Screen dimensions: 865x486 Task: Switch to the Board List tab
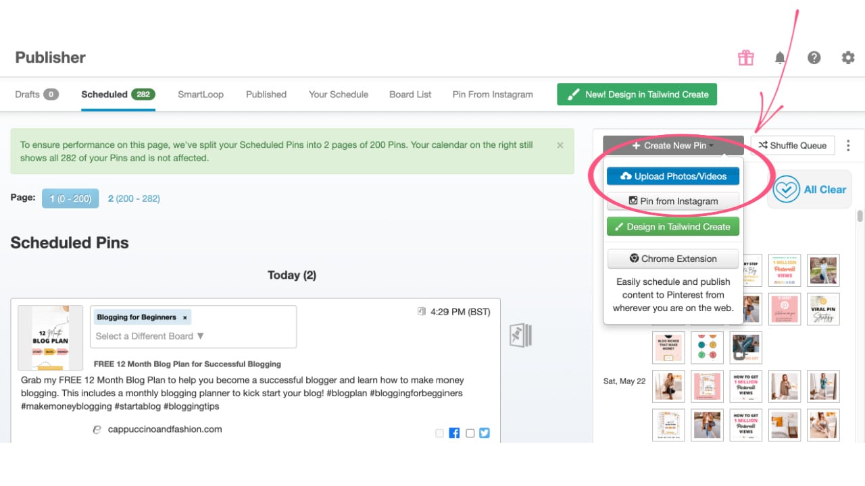tap(410, 94)
